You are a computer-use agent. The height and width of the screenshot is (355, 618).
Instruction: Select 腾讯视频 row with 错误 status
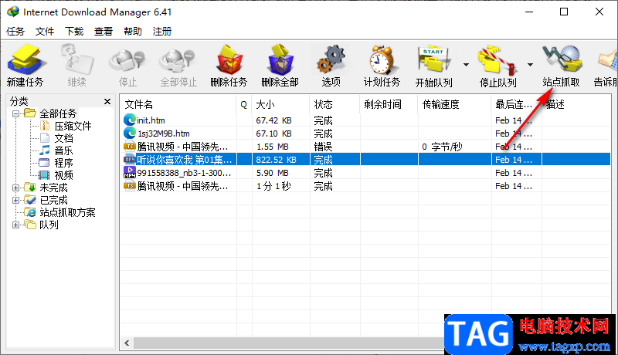(365, 147)
